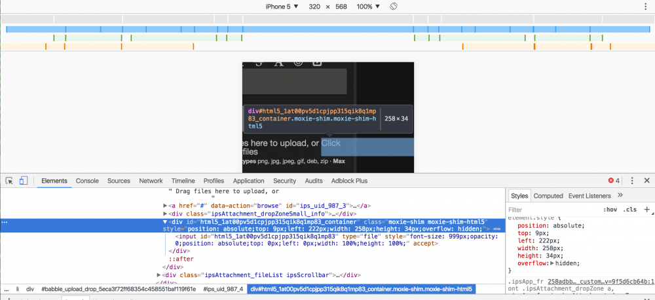Switch to the Console tab

pos(87,181)
